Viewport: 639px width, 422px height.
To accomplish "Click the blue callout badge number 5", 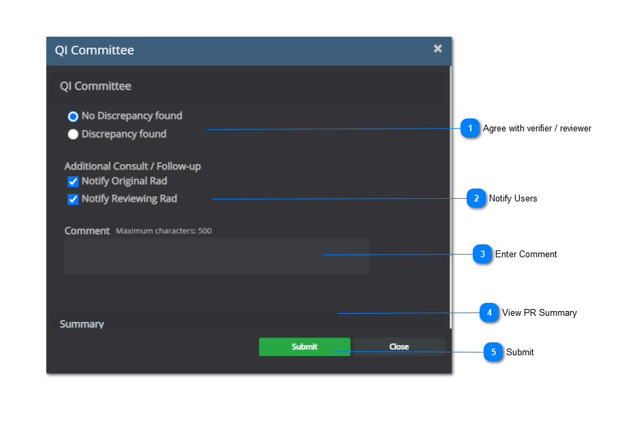I will pyautogui.click(x=493, y=352).
